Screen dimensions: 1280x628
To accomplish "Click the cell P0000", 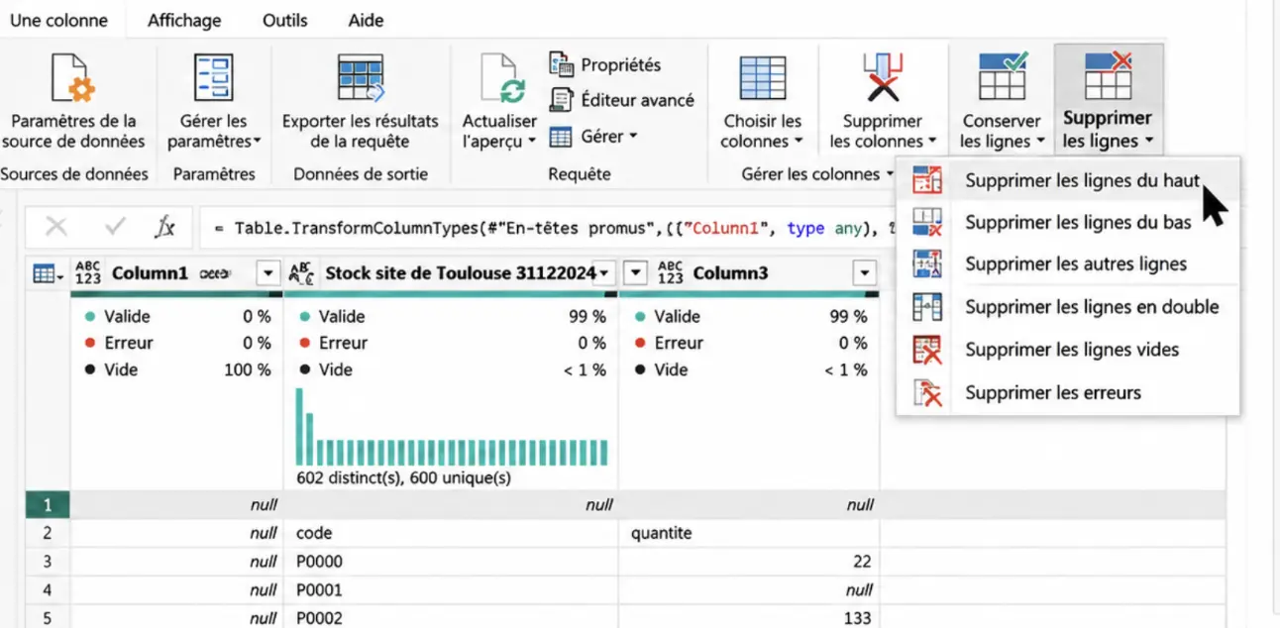I will pyautogui.click(x=451, y=562).
